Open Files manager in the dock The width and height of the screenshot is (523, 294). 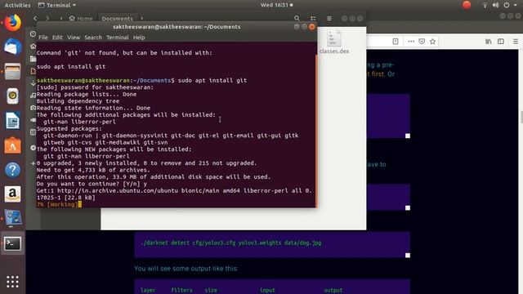12,71
